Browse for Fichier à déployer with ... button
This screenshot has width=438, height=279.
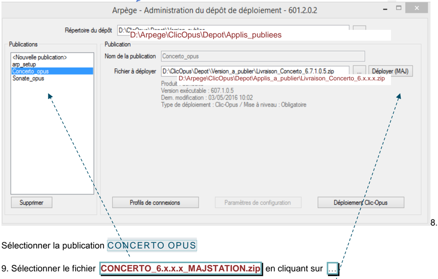pos(359,71)
